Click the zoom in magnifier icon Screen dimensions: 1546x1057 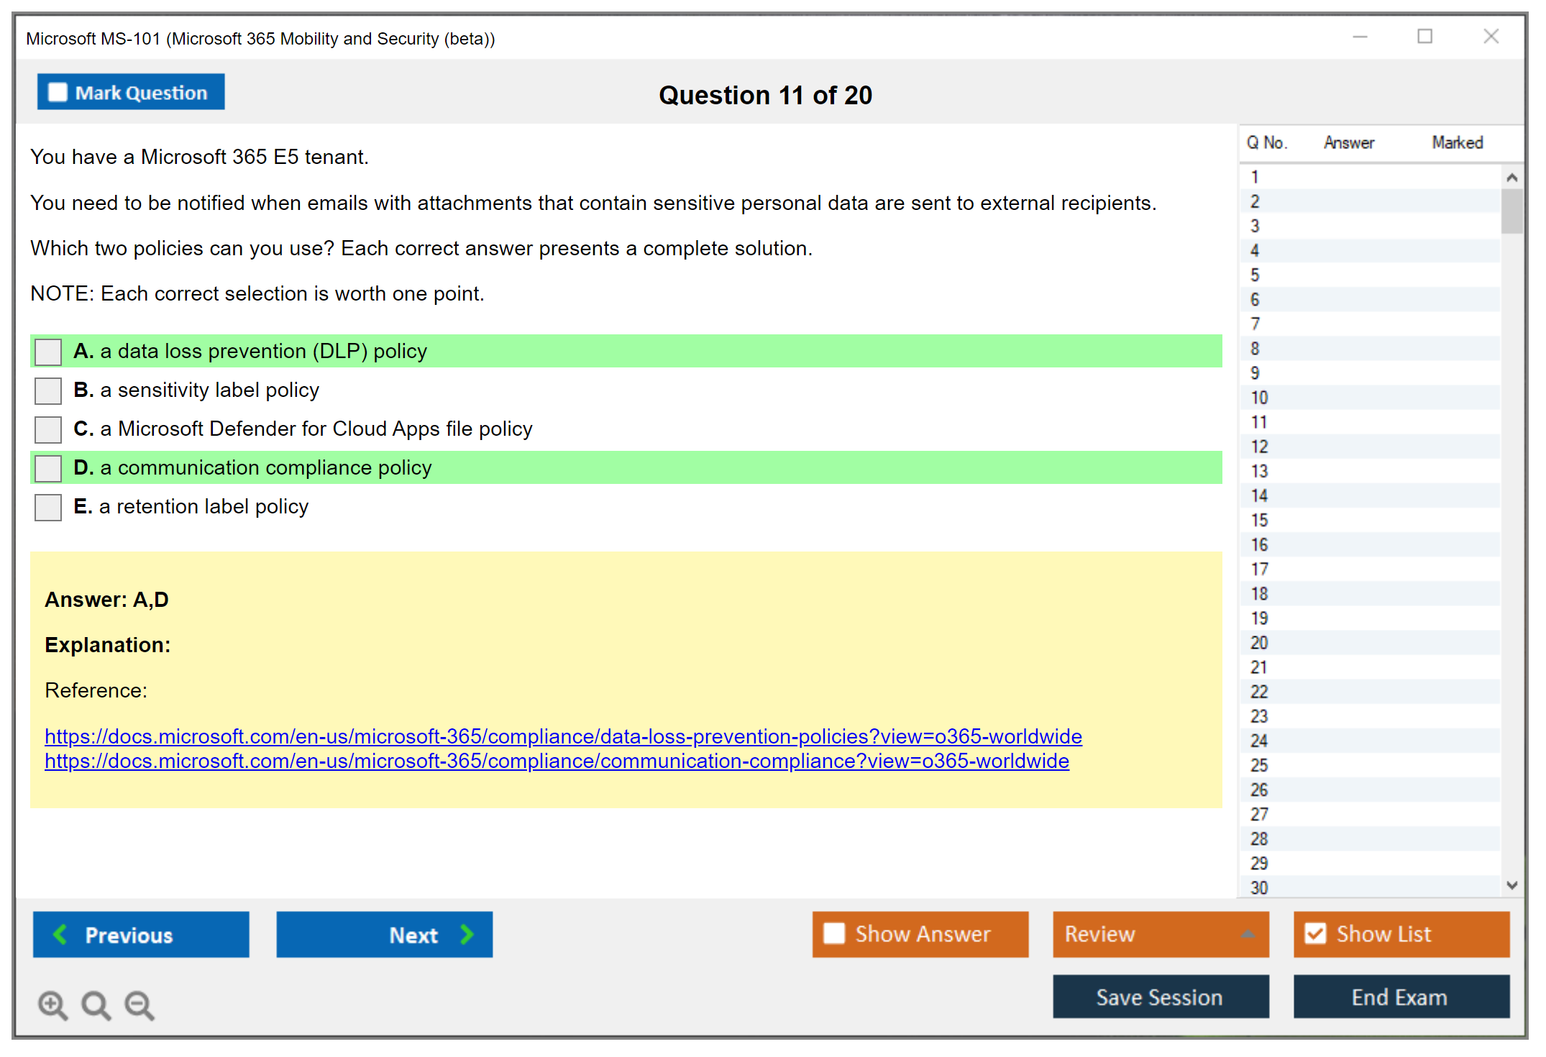click(52, 1005)
